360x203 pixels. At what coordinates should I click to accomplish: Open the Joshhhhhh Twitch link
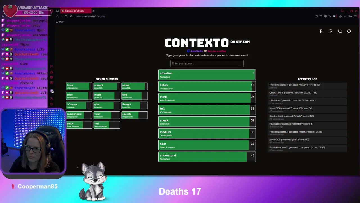pyautogui.click(x=195, y=51)
